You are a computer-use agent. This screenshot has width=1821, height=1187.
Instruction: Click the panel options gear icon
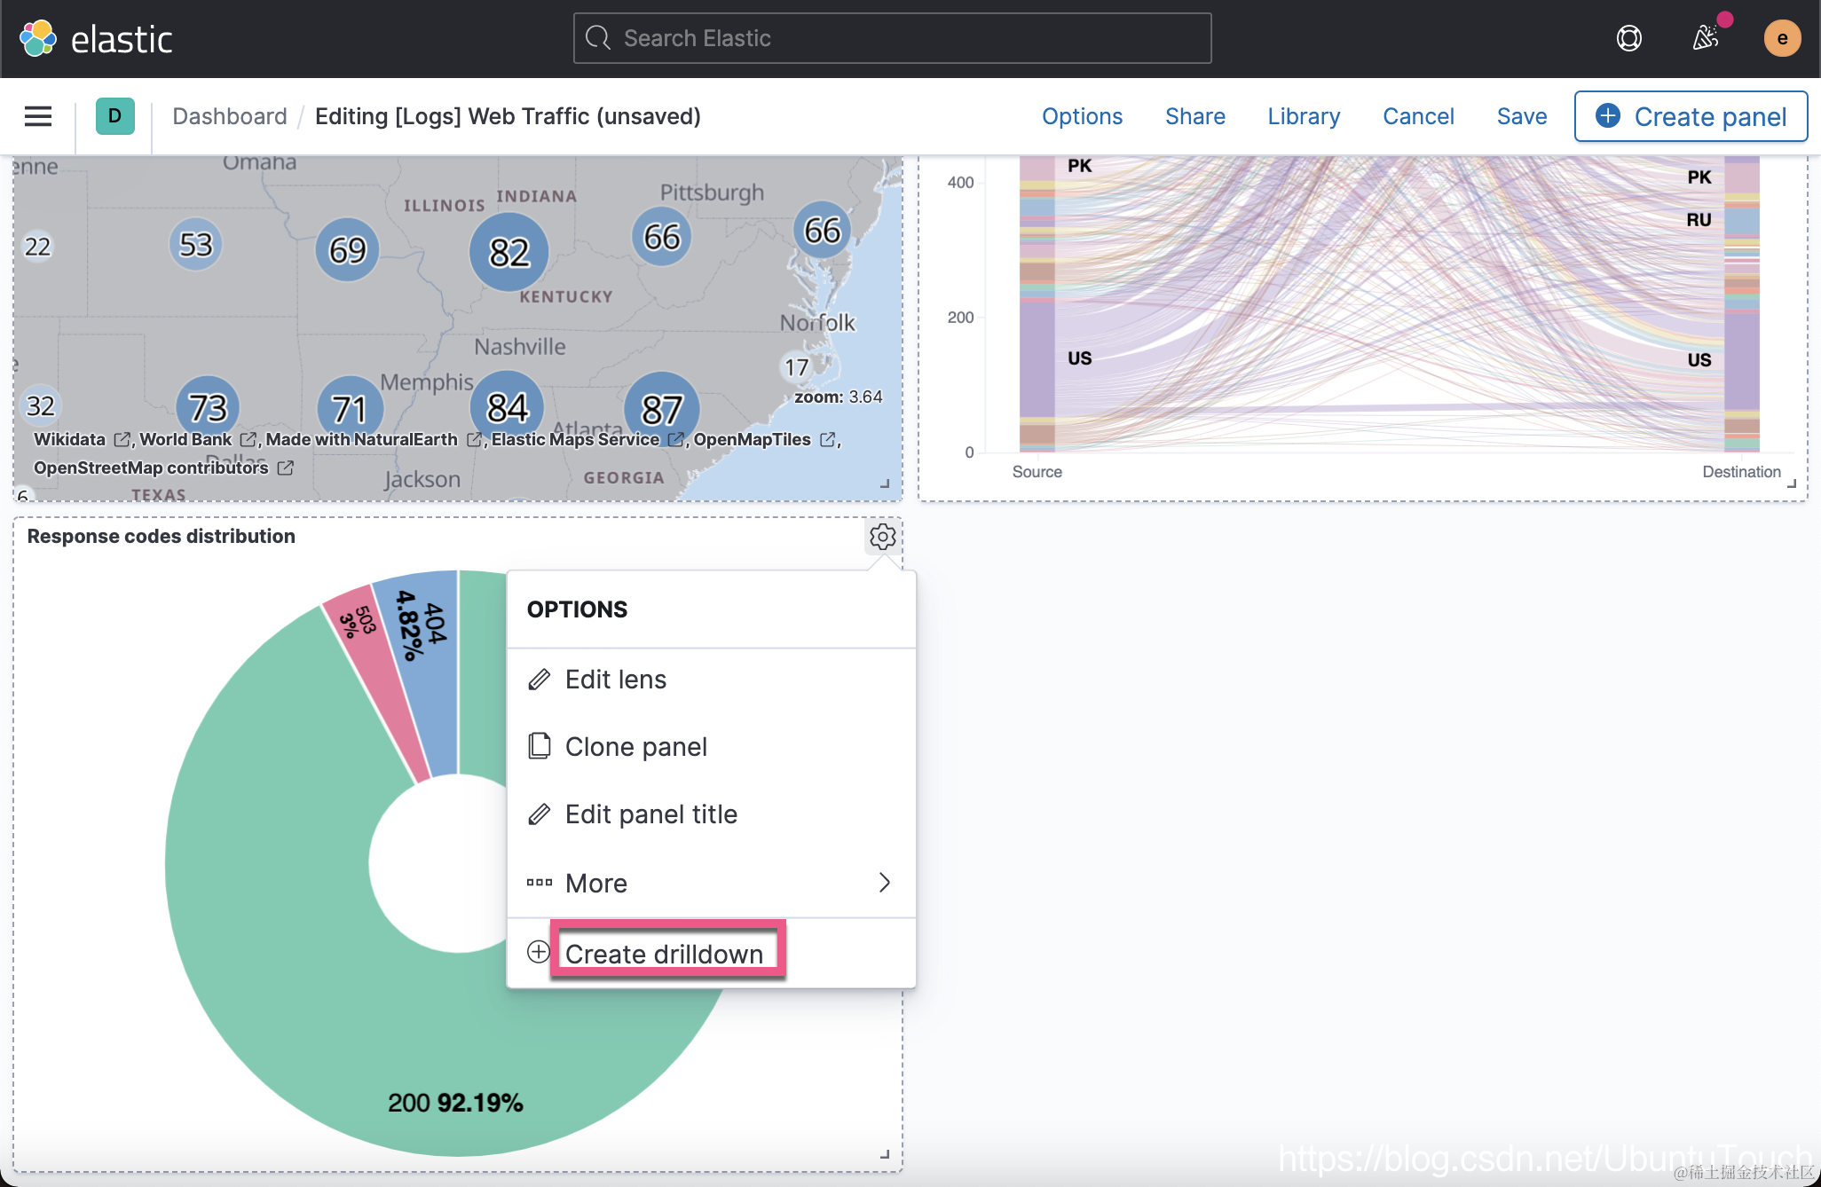coord(882,537)
